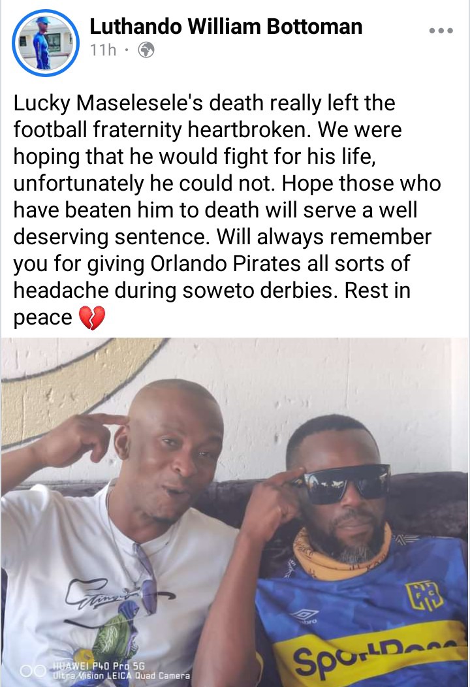470x687 pixels.
Task: Click the sunglasses worn by the bearded man
Action: pos(341,483)
